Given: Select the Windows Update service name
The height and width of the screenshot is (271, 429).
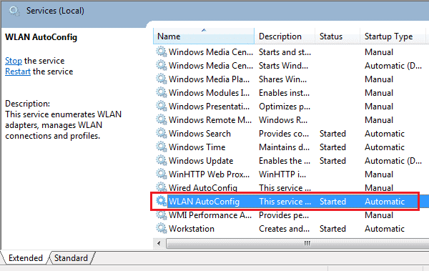Looking at the screenshot, I should click(201, 160).
